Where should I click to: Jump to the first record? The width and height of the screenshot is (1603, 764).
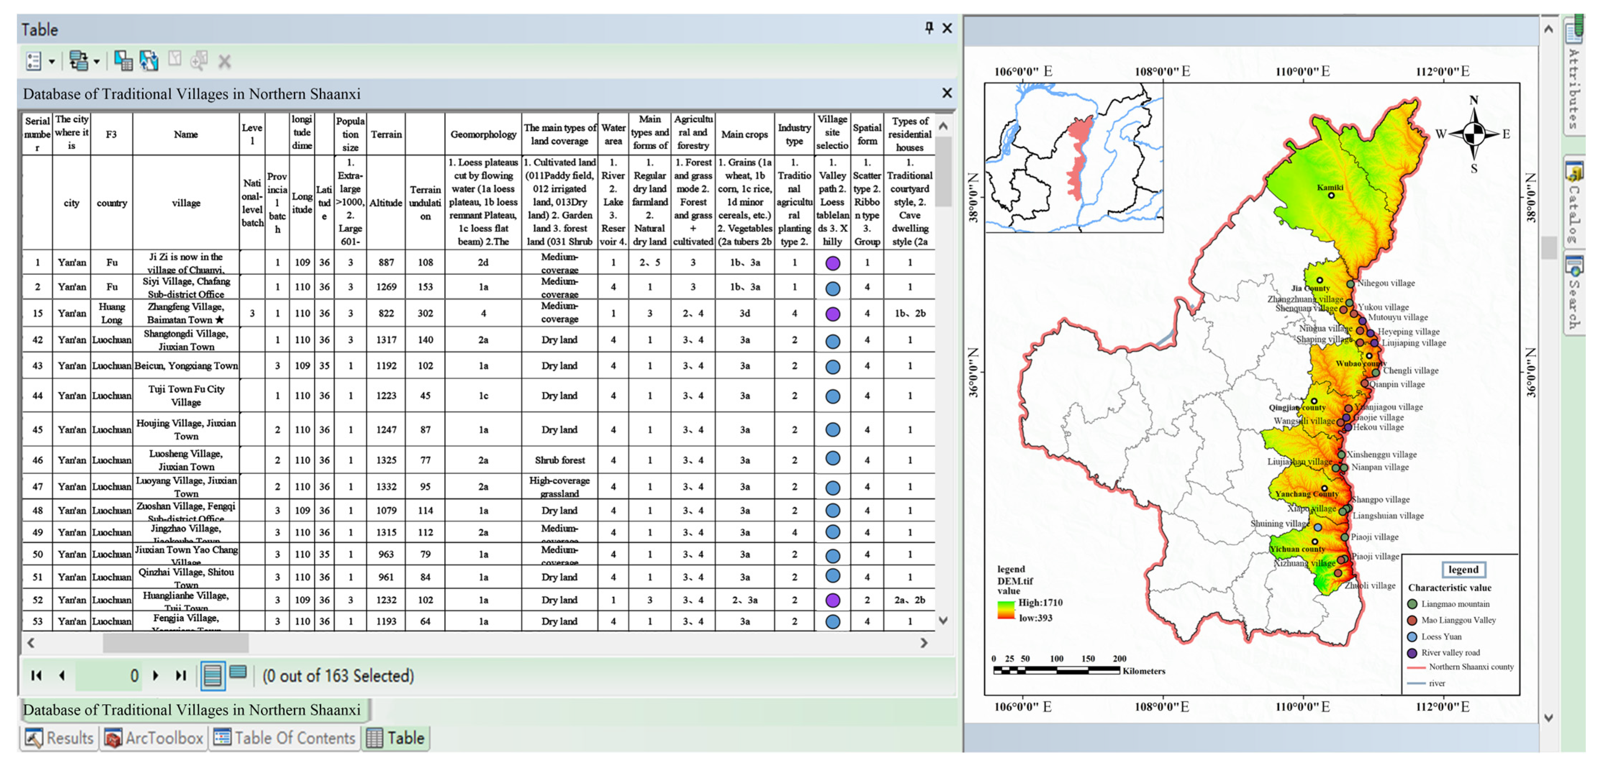(36, 675)
